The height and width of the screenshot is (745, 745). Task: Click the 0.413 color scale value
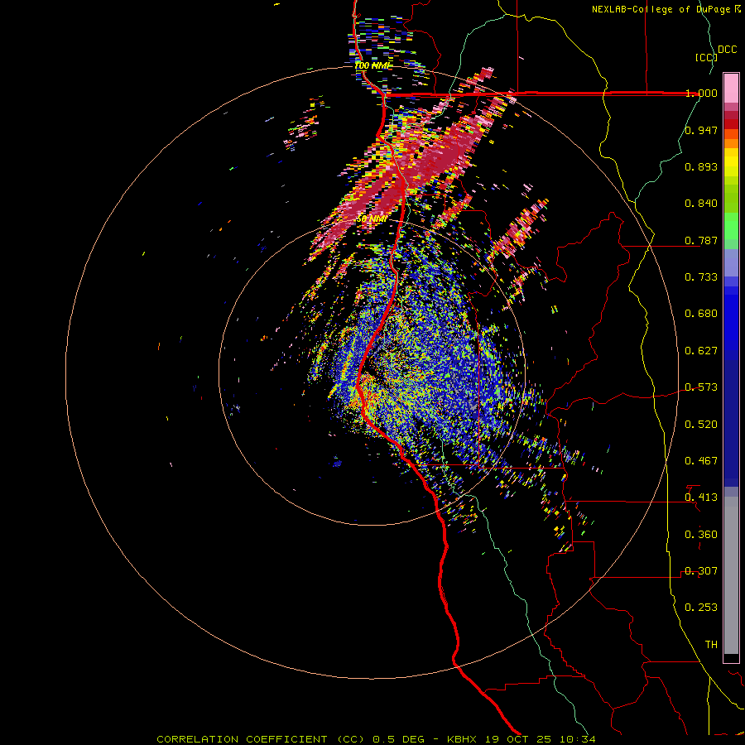[701, 497]
